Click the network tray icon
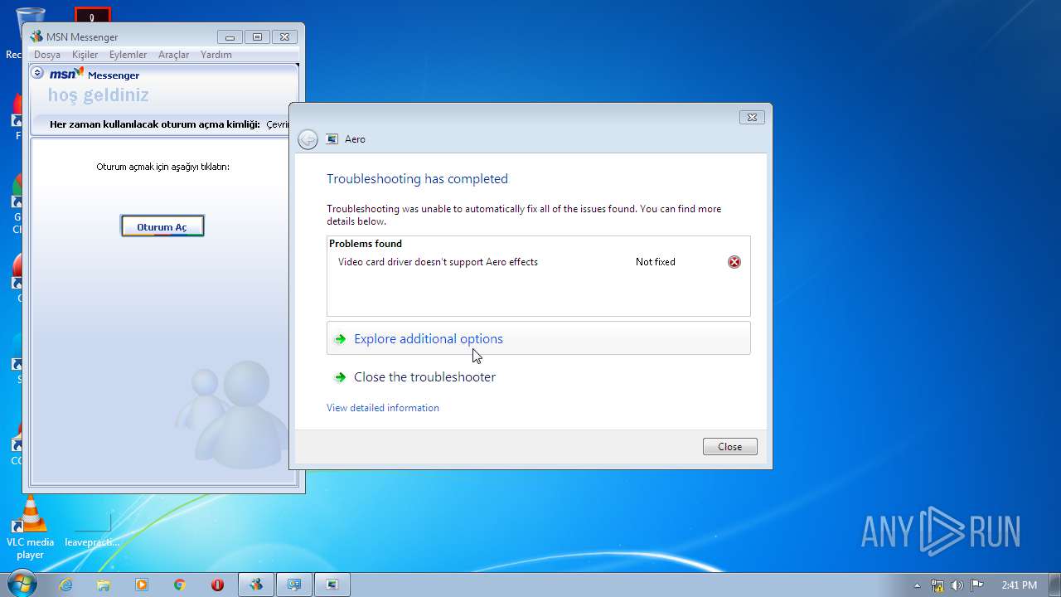 coord(937,585)
